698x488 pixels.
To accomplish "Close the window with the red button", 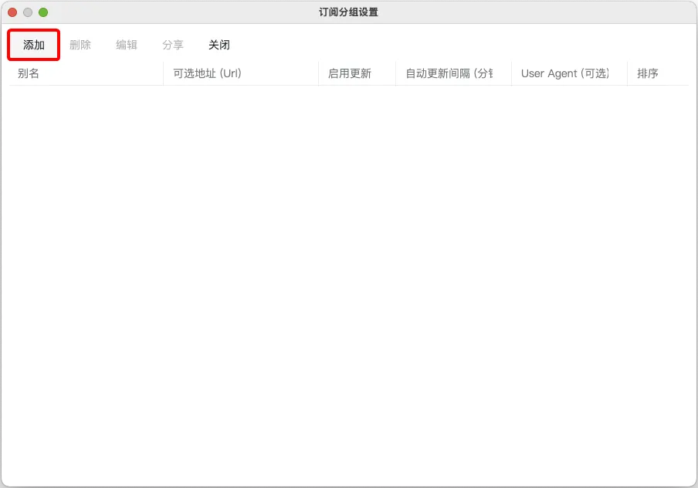I will click(12, 12).
